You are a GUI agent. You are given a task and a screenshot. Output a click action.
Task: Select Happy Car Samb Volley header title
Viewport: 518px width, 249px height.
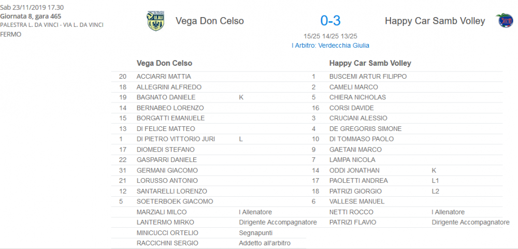click(x=435, y=21)
